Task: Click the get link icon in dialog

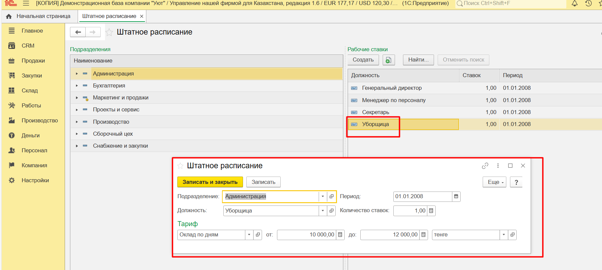Action: [x=485, y=166]
